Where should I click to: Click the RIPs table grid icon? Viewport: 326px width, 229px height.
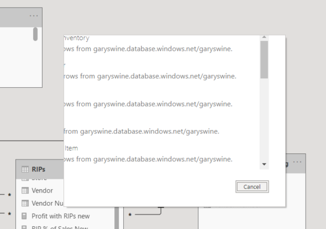click(25, 169)
